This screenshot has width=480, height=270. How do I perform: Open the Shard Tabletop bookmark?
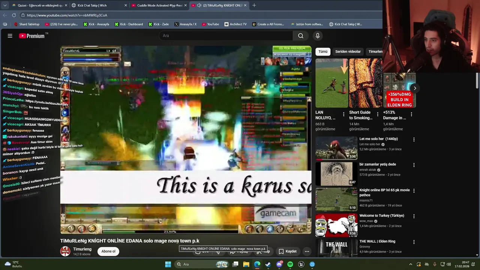[x=27, y=24]
